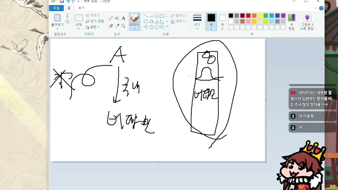The height and width of the screenshot is (190, 338).
Task: Click canvas bottom-center resize handle
Action: point(158,162)
